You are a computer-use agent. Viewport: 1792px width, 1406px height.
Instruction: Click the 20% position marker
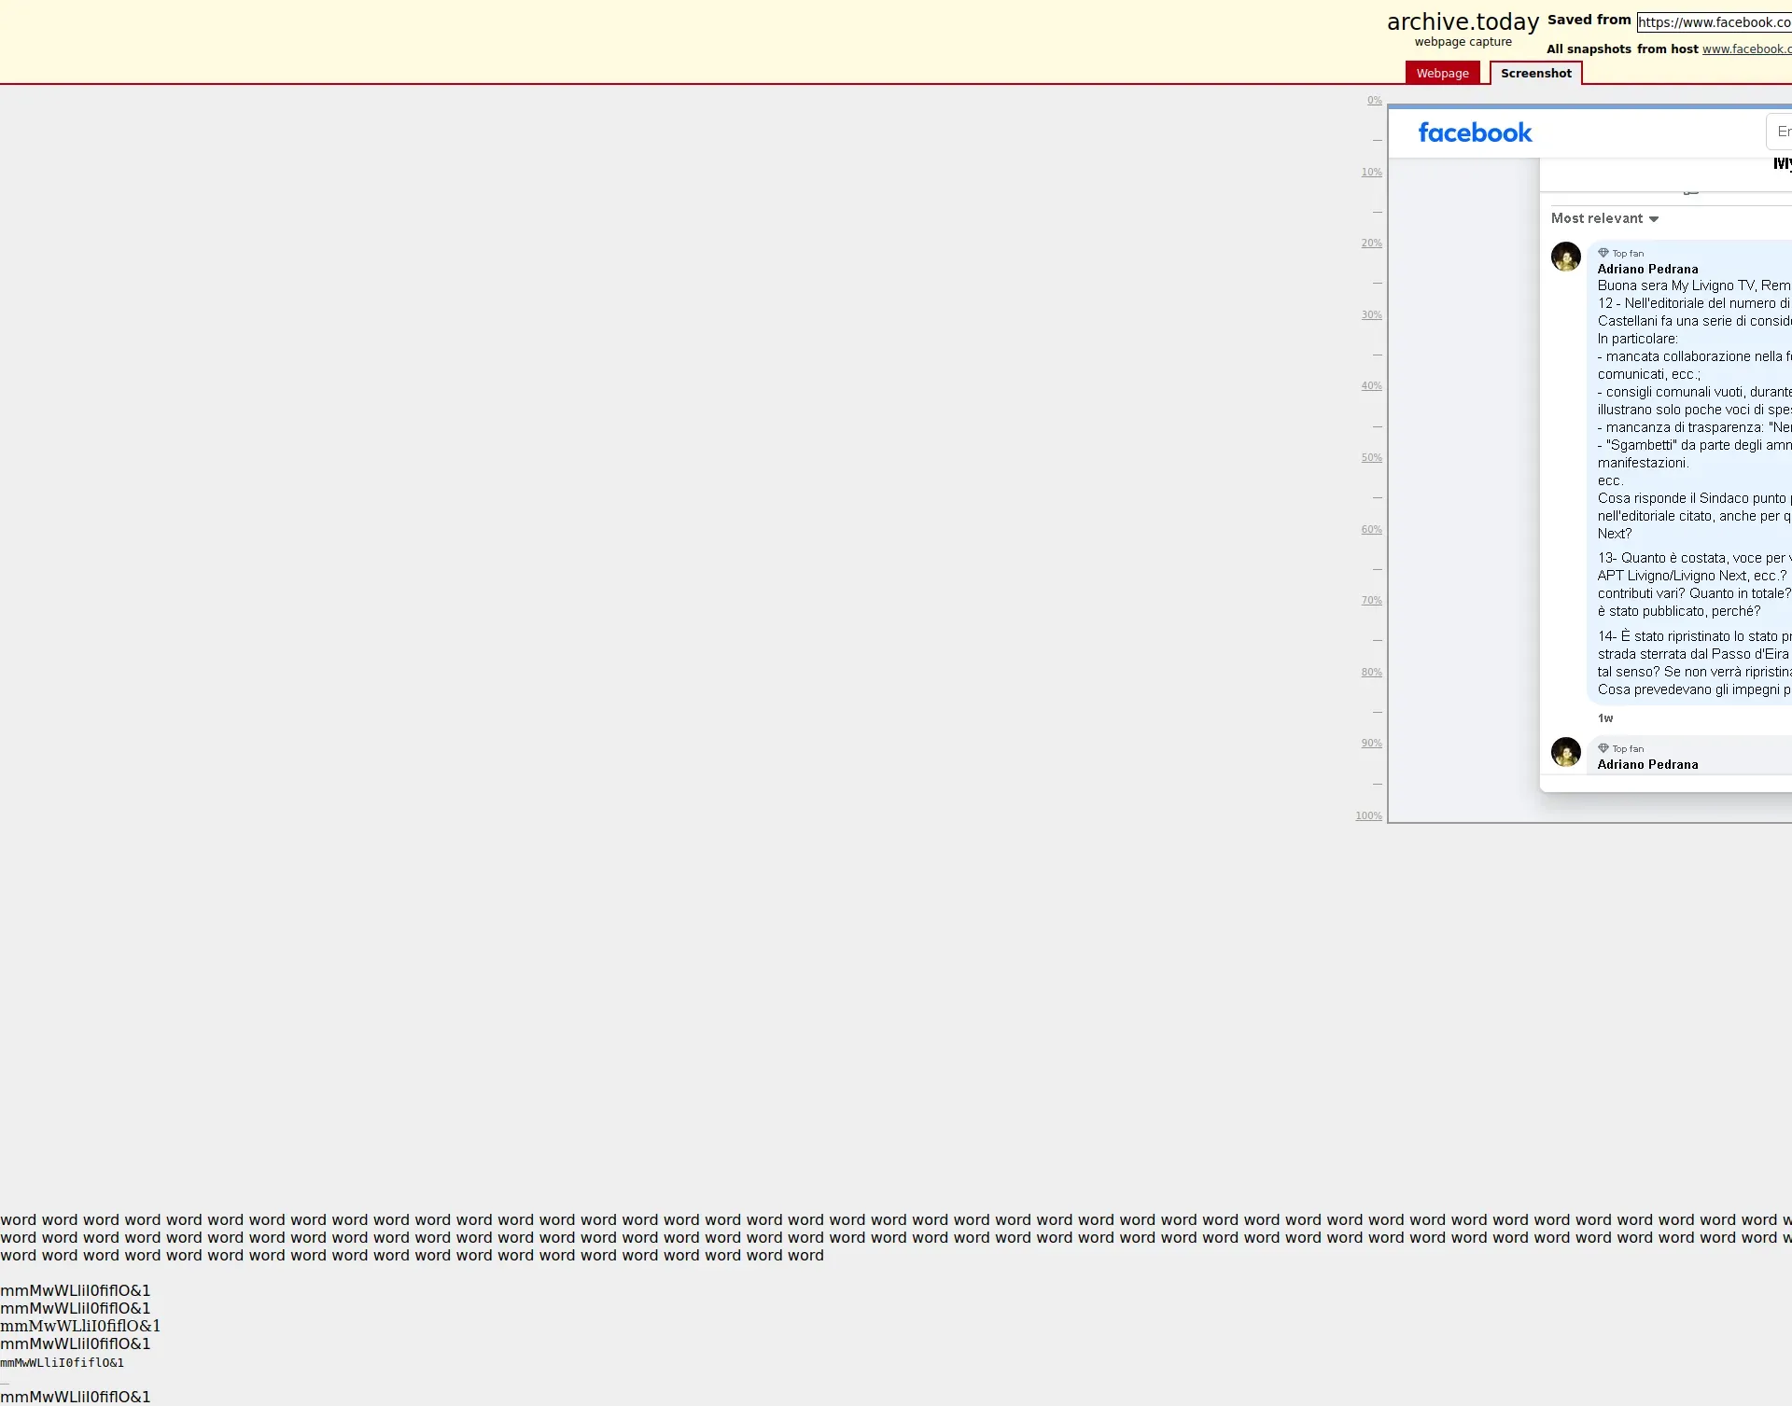(x=1371, y=244)
